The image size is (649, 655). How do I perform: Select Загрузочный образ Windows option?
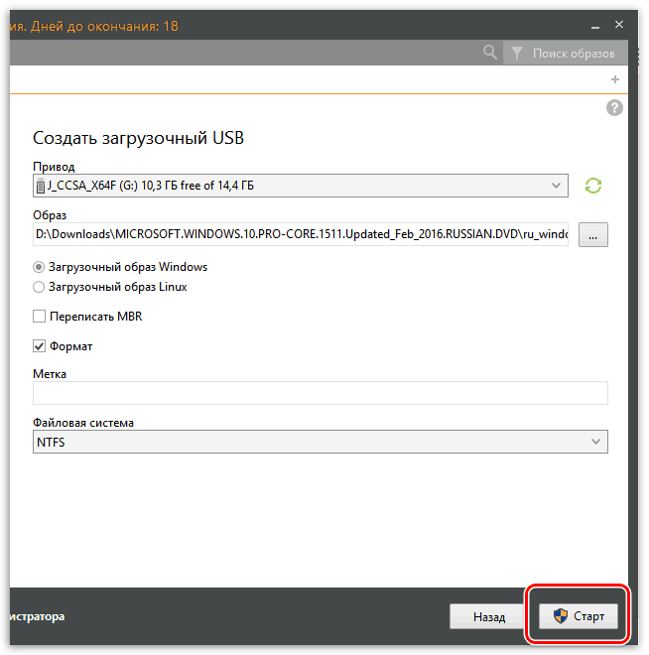[x=39, y=267]
